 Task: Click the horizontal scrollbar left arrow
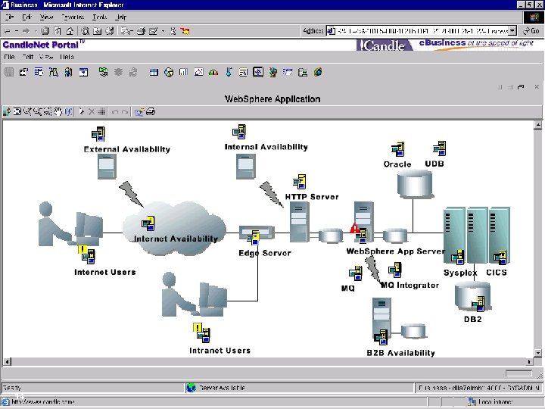pyautogui.click(x=7, y=362)
